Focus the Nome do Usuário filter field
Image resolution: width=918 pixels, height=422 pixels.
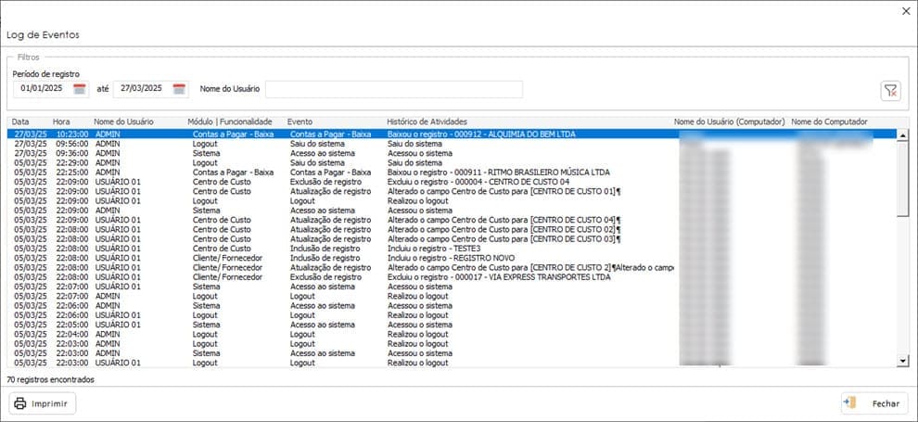(x=393, y=89)
